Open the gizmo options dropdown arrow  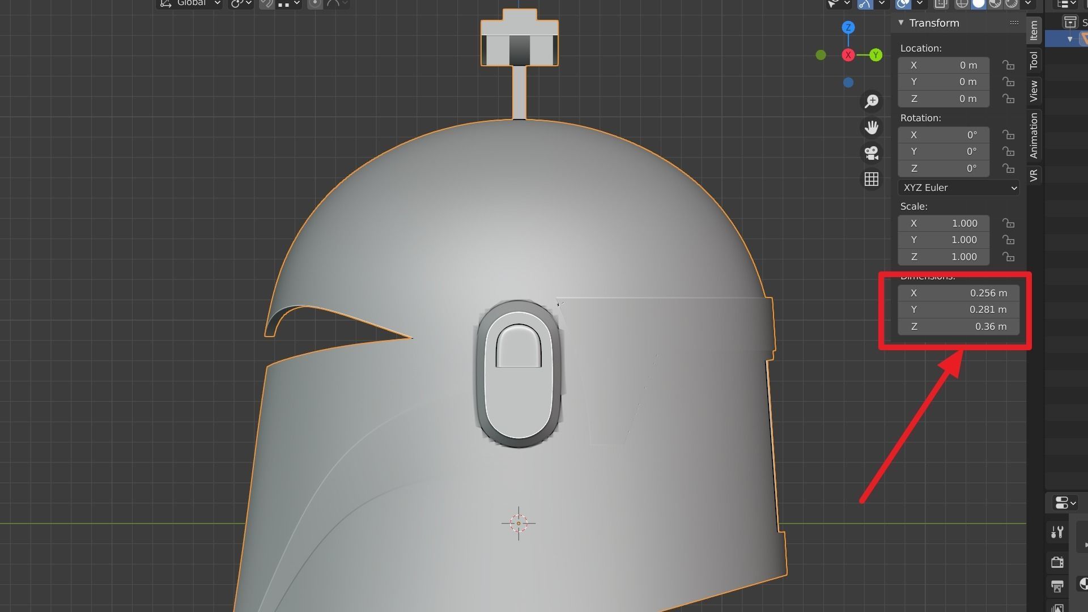pos(882,3)
